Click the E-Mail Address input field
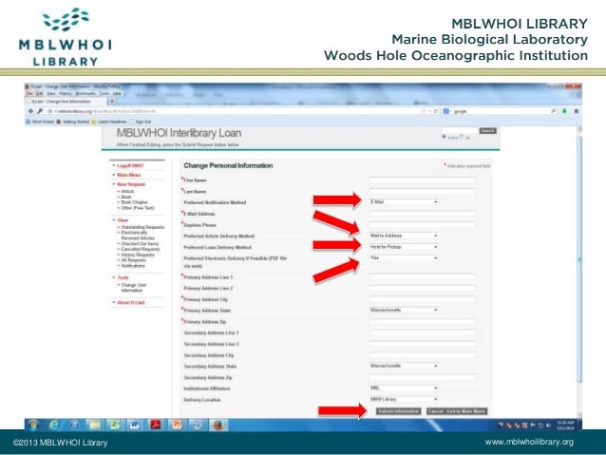The image size is (606, 455). [423, 214]
